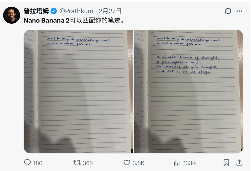Open the left notebook image without poem
Viewport: 251px width, 171px height.
click(x=78, y=91)
